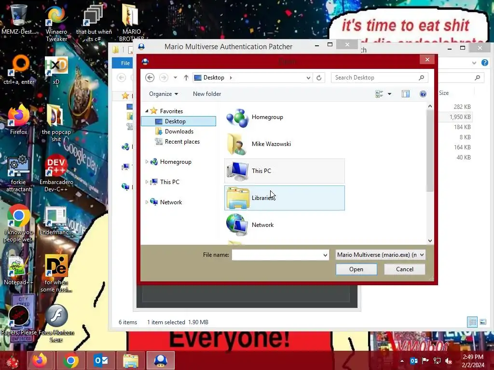Click the Start button
This screenshot has height=370, width=494.
coord(13,360)
